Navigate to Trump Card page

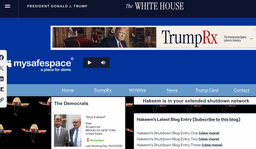point(206,90)
